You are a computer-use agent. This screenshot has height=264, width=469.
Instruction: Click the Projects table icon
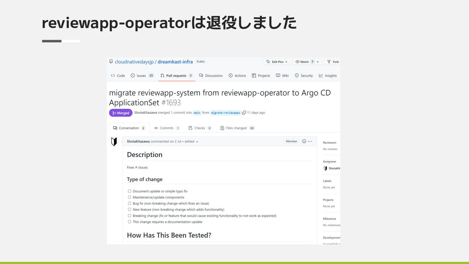pyautogui.click(x=254, y=76)
